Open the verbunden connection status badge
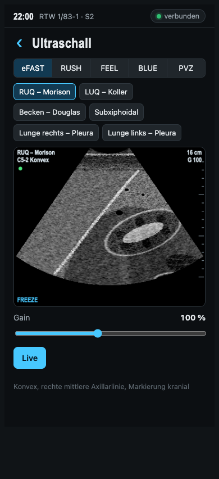Image resolution: width=219 pixels, height=479 pixels. (x=178, y=16)
